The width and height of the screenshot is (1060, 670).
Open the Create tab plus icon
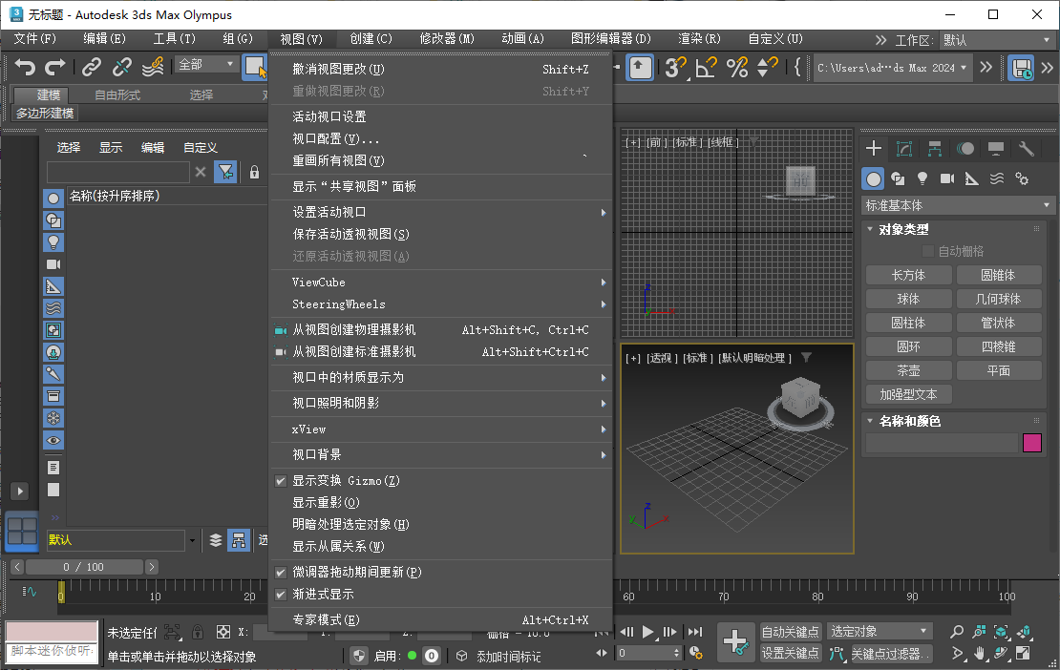[874, 148]
